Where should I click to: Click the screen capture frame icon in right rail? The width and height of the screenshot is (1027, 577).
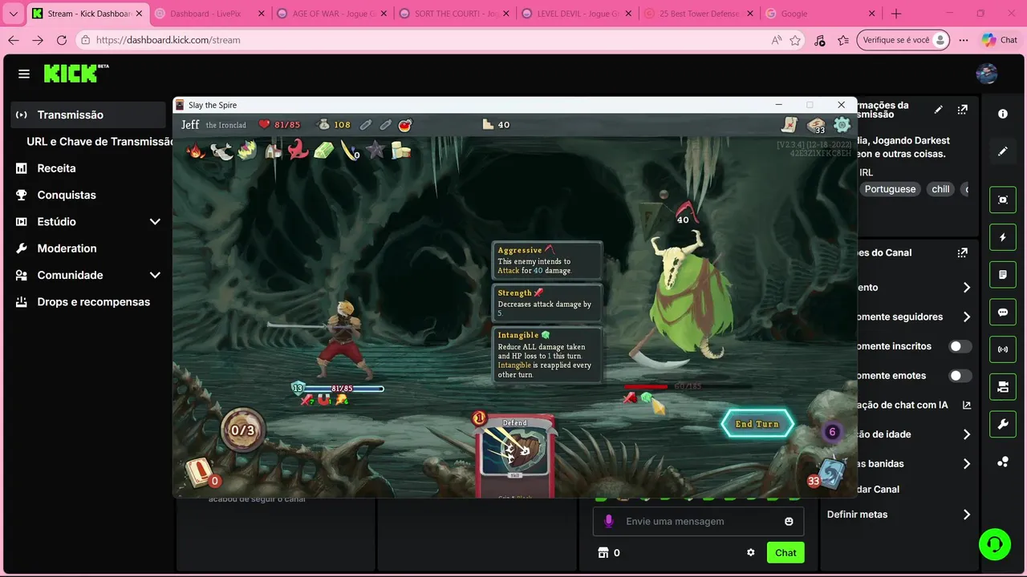click(1003, 200)
